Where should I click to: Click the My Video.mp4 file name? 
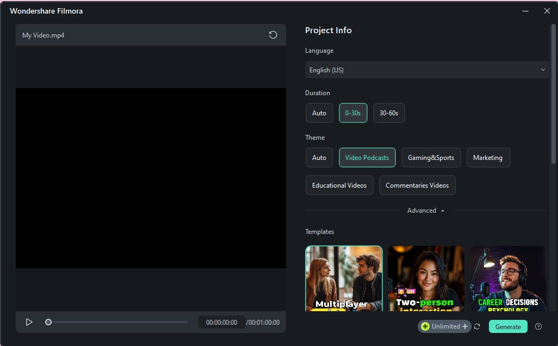click(44, 35)
